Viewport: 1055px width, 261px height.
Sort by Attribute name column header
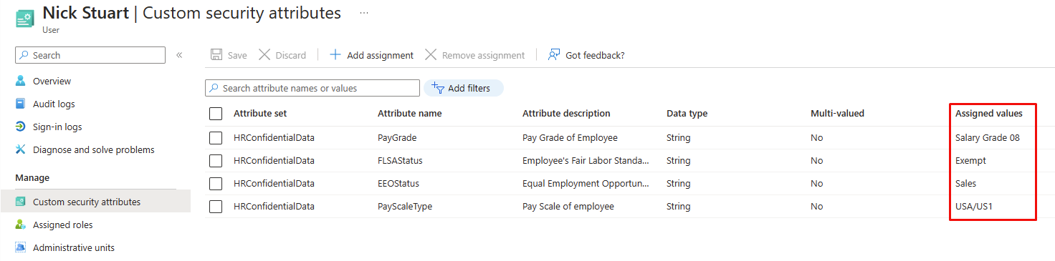(x=409, y=113)
